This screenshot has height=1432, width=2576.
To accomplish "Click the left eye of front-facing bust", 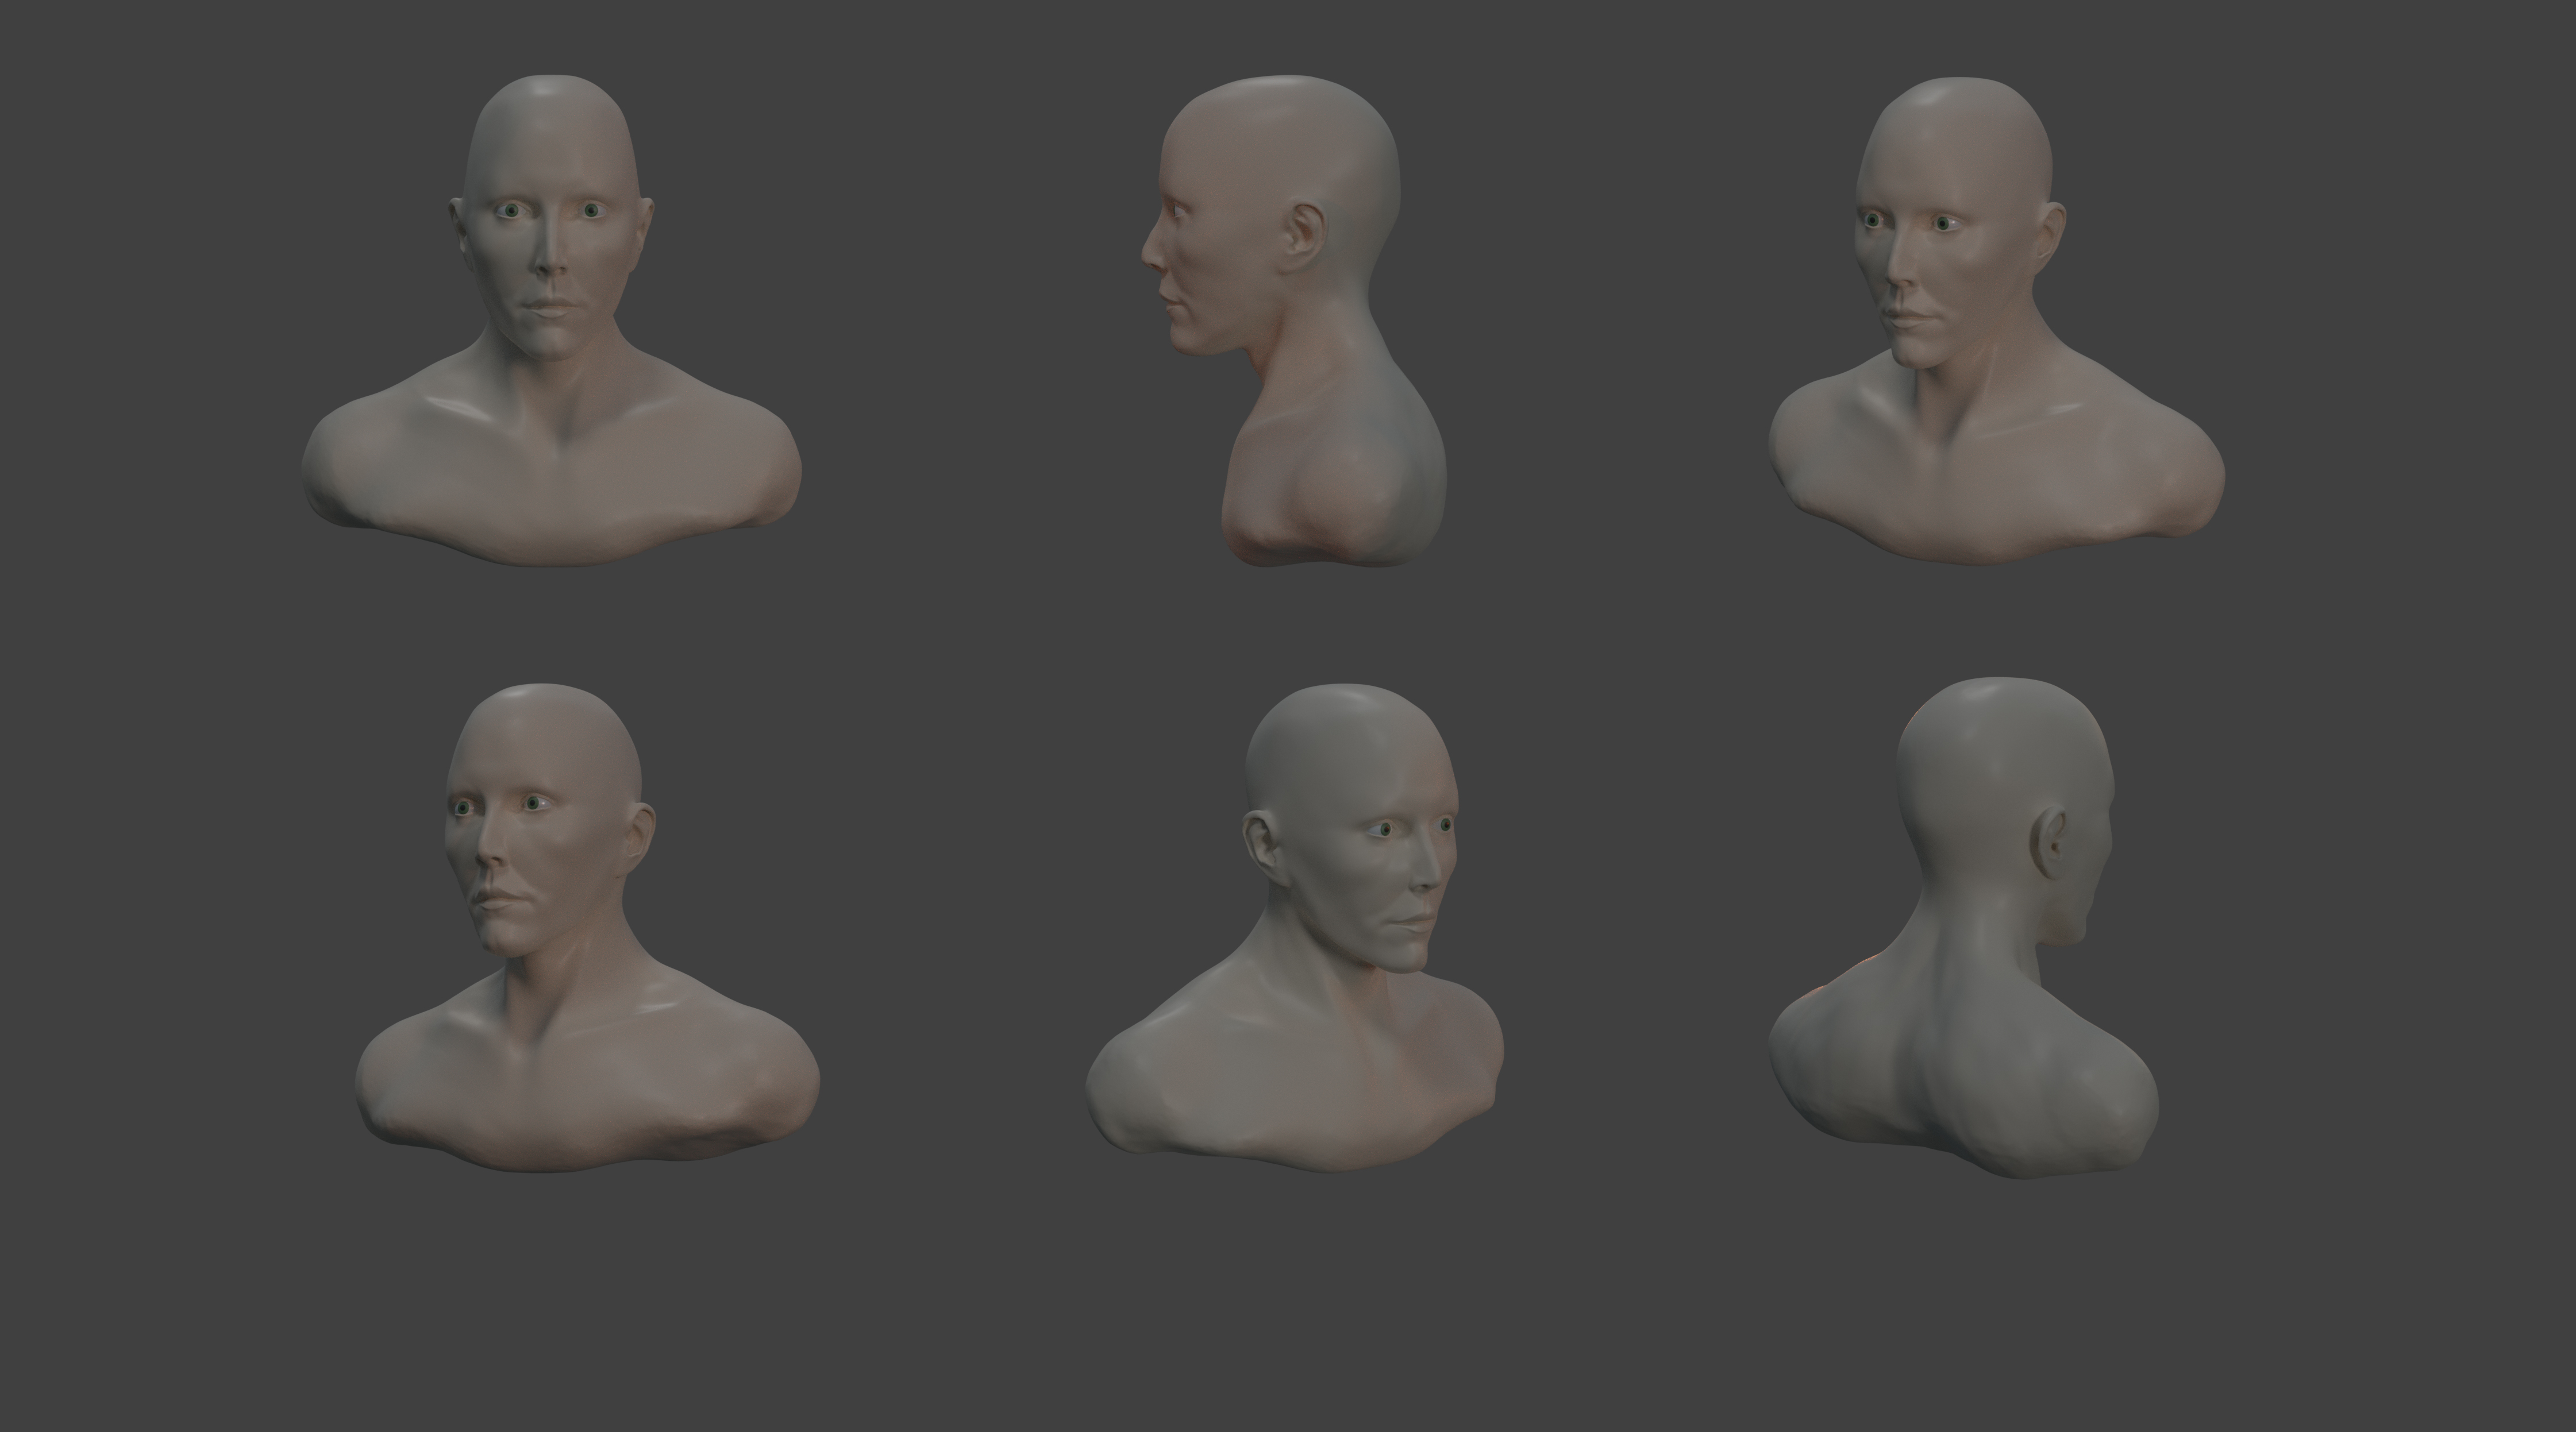I will tap(513, 211).
